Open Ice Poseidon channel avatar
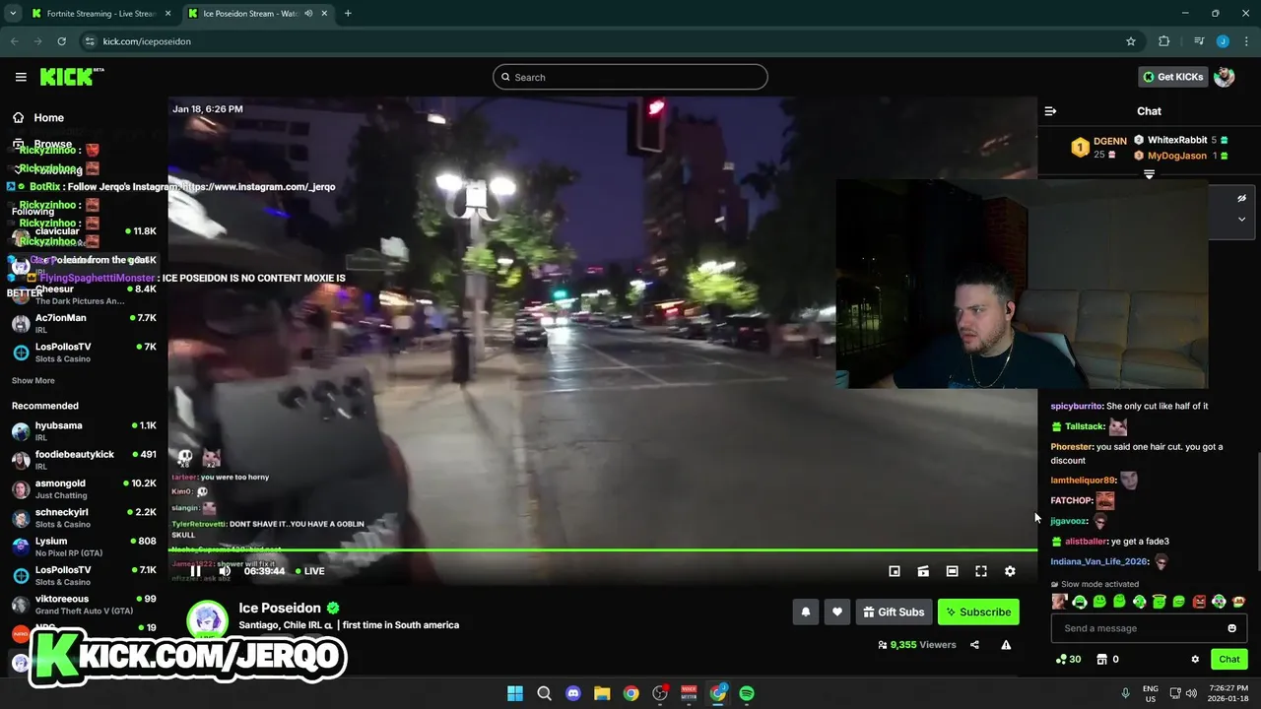Viewport: 1261px width, 709px height. pos(208,620)
